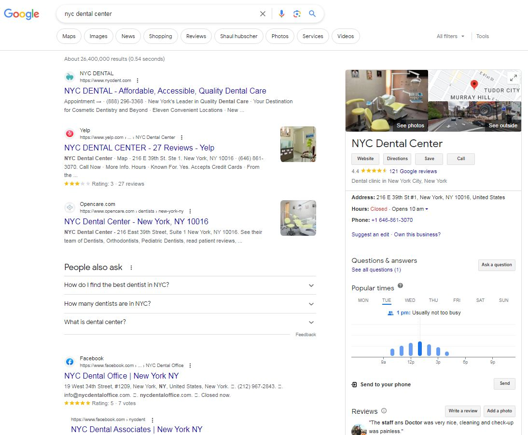Click the Feedback link under People also ask
Viewport: 528px width, 435px height.
306,335
